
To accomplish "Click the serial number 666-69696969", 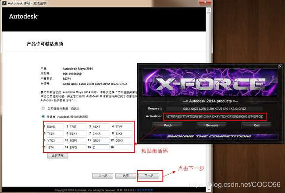I will (x=72, y=74).
